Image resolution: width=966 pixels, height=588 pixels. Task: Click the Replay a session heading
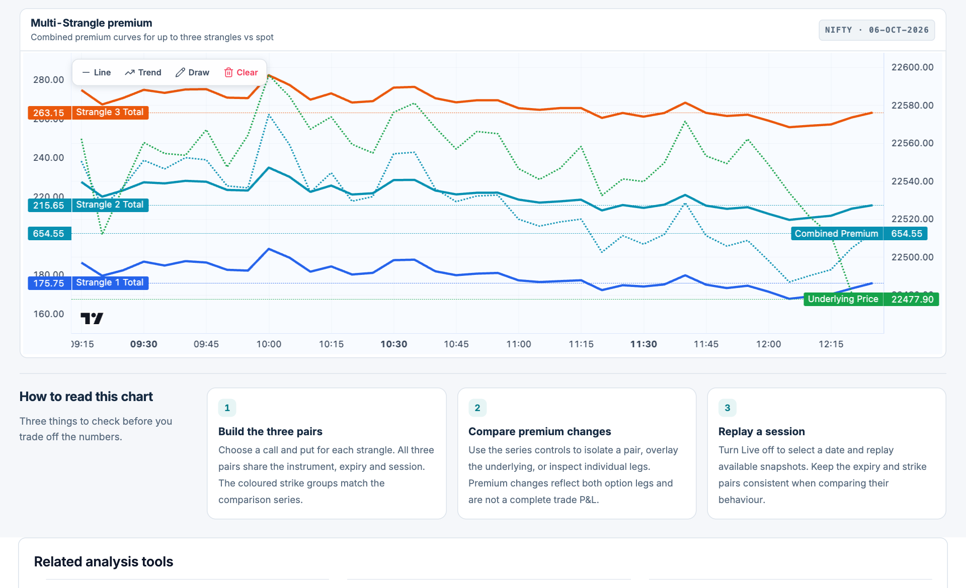click(761, 431)
